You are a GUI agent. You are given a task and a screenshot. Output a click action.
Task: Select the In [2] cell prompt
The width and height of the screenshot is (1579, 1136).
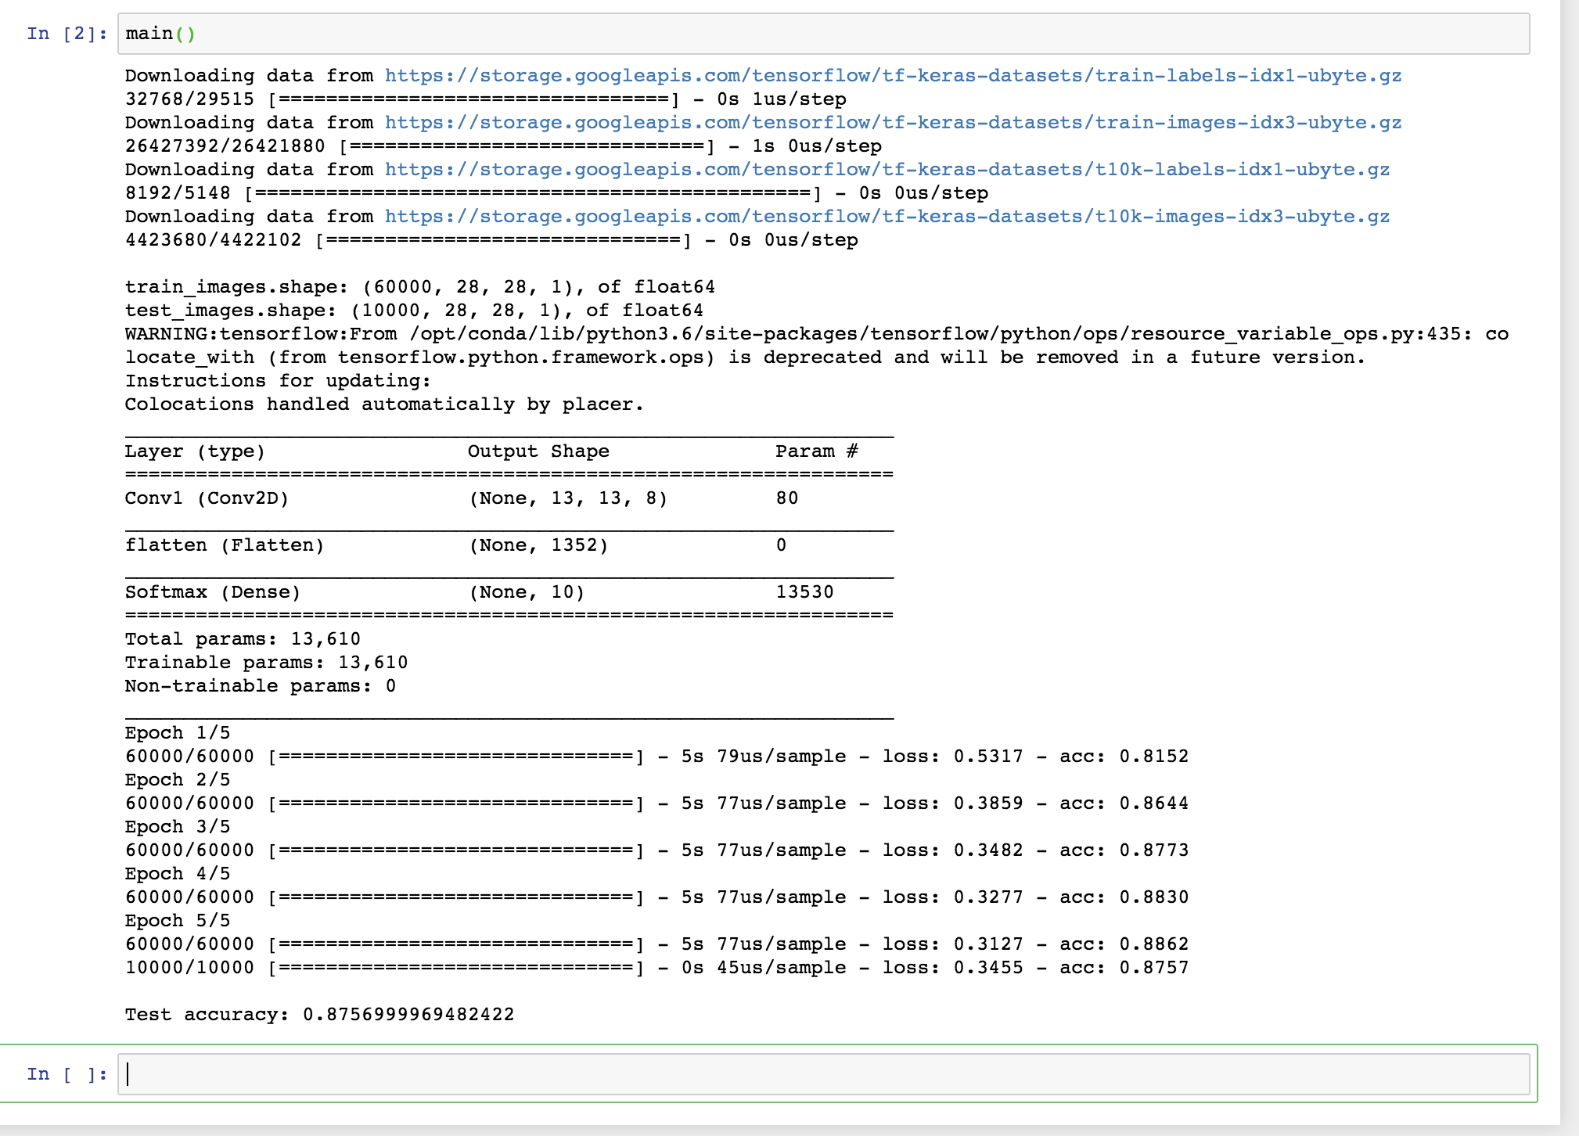(66, 34)
